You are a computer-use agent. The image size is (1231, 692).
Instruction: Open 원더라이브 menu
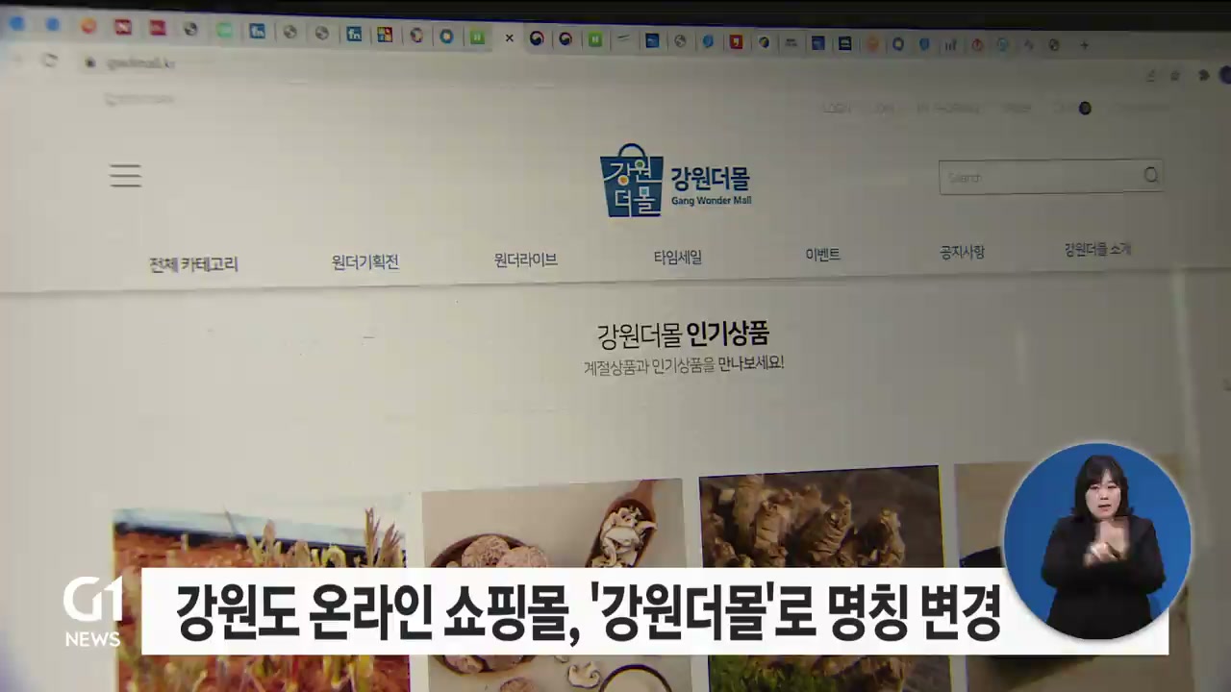[525, 259]
